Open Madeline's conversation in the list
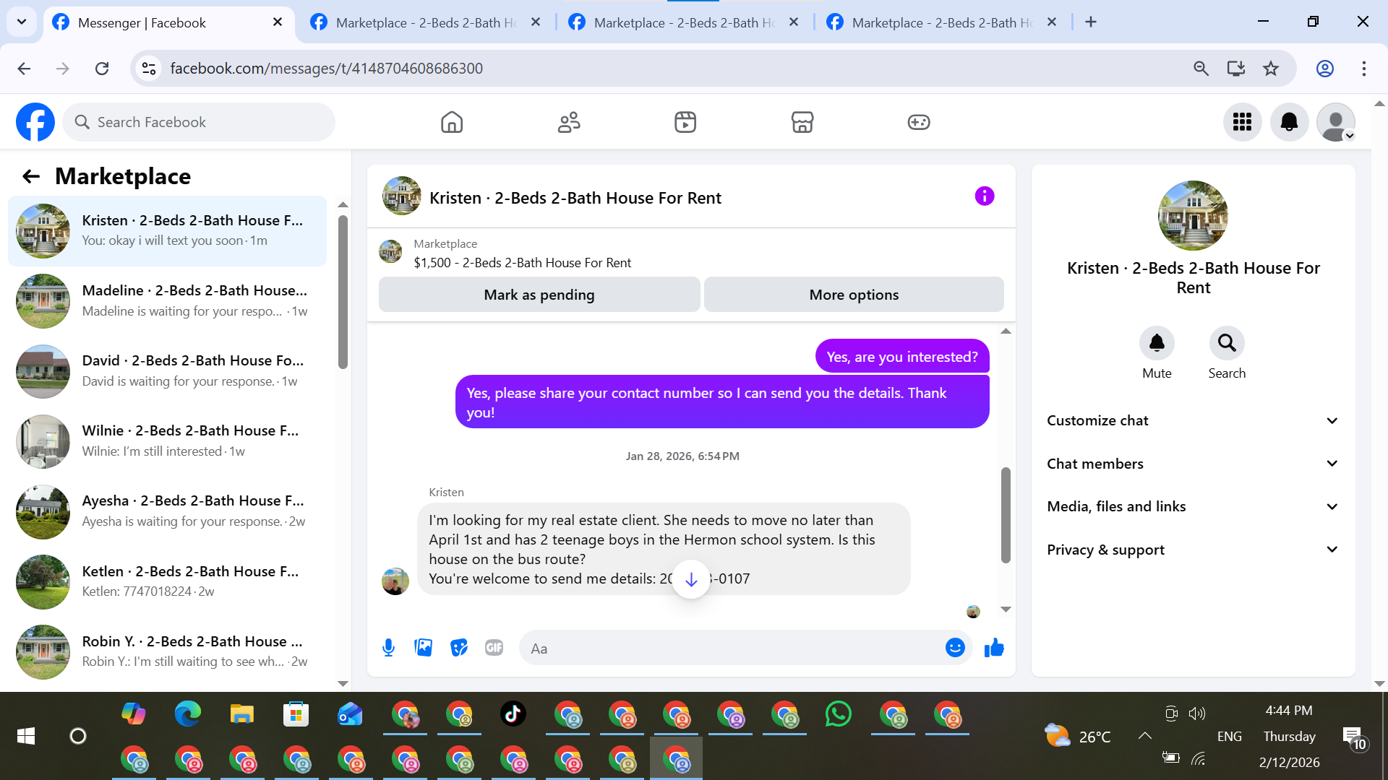The height and width of the screenshot is (780, 1388). point(168,301)
